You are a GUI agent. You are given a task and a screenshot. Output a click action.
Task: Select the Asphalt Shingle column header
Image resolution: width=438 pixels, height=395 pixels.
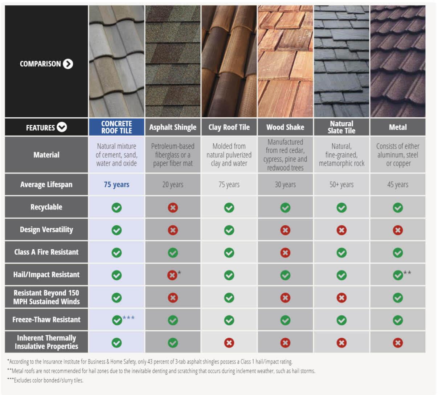click(x=173, y=127)
